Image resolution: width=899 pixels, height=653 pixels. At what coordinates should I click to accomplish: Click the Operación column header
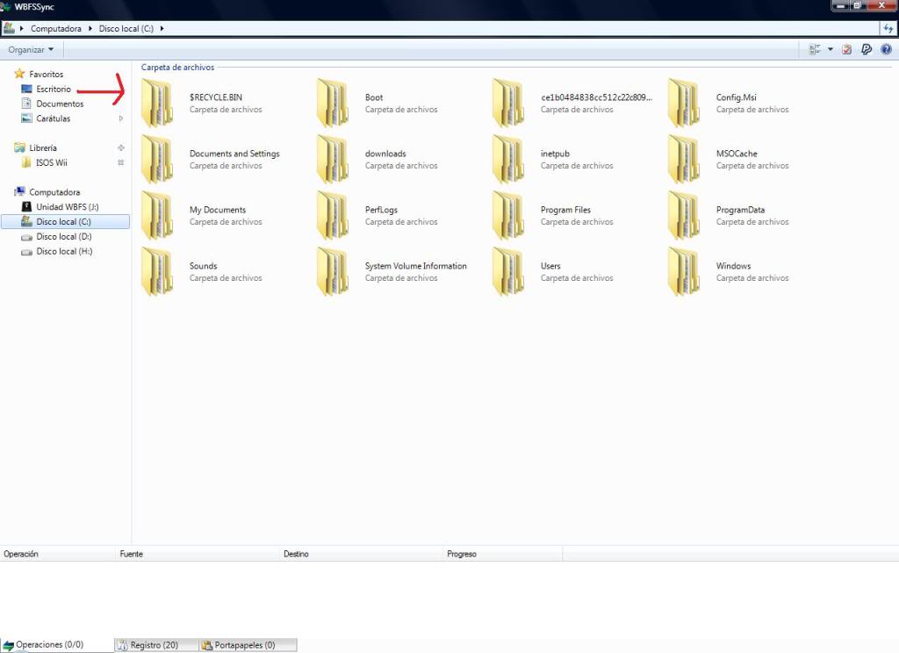pyautogui.click(x=57, y=554)
